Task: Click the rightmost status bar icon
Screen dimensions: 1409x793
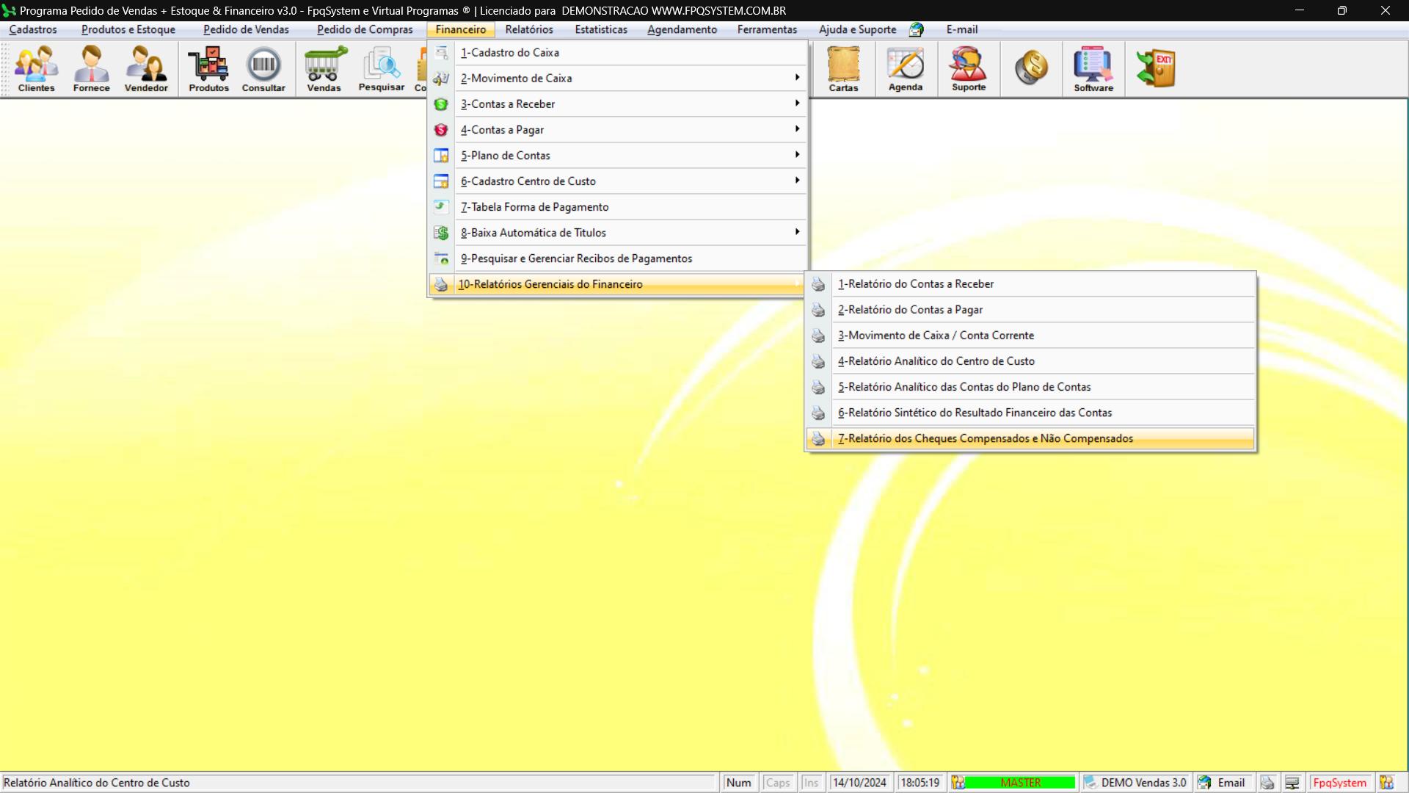Action: click(x=1386, y=783)
